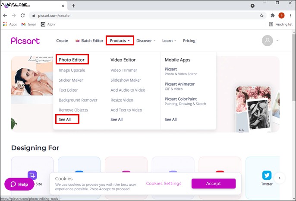Click the browser forward arrow
The image size is (296, 201).
click(x=14, y=16)
